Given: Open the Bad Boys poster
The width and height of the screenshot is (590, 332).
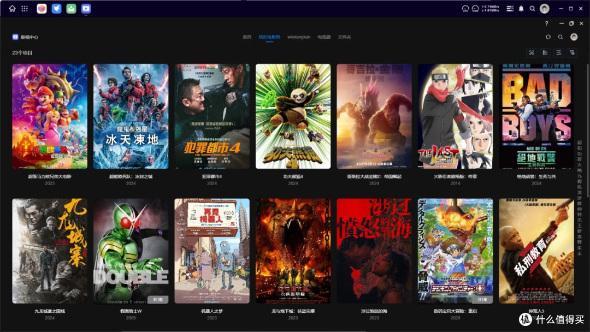Looking at the screenshot, I should pos(536,116).
